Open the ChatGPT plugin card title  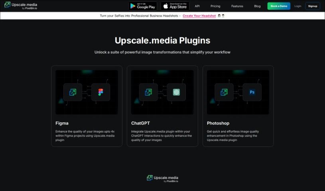tap(140, 123)
